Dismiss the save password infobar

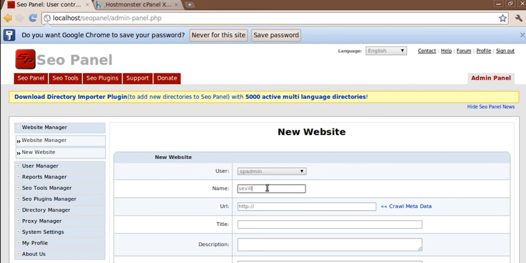[522, 35]
